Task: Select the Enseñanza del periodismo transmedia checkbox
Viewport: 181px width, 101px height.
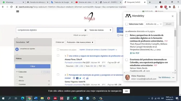Action: pyautogui.click(x=127, y=60)
